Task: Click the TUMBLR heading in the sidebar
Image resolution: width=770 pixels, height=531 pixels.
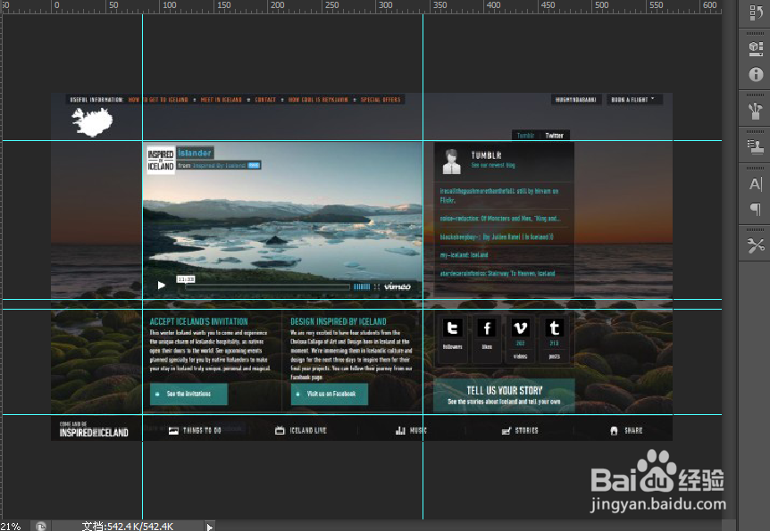Action: tap(486, 155)
